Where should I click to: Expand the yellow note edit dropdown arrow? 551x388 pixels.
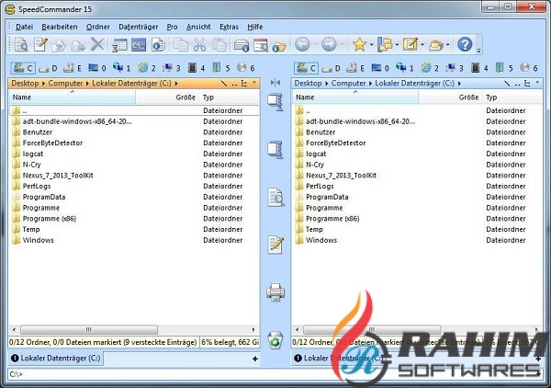pyautogui.click(x=422, y=45)
